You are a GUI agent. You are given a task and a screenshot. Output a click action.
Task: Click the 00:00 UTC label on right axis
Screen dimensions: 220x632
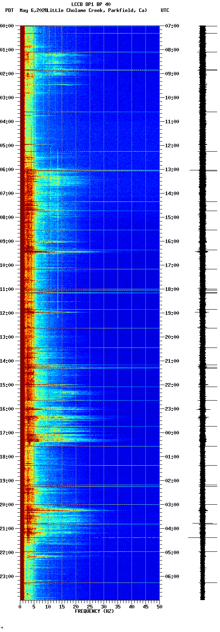pyautogui.click(x=172, y=433)
